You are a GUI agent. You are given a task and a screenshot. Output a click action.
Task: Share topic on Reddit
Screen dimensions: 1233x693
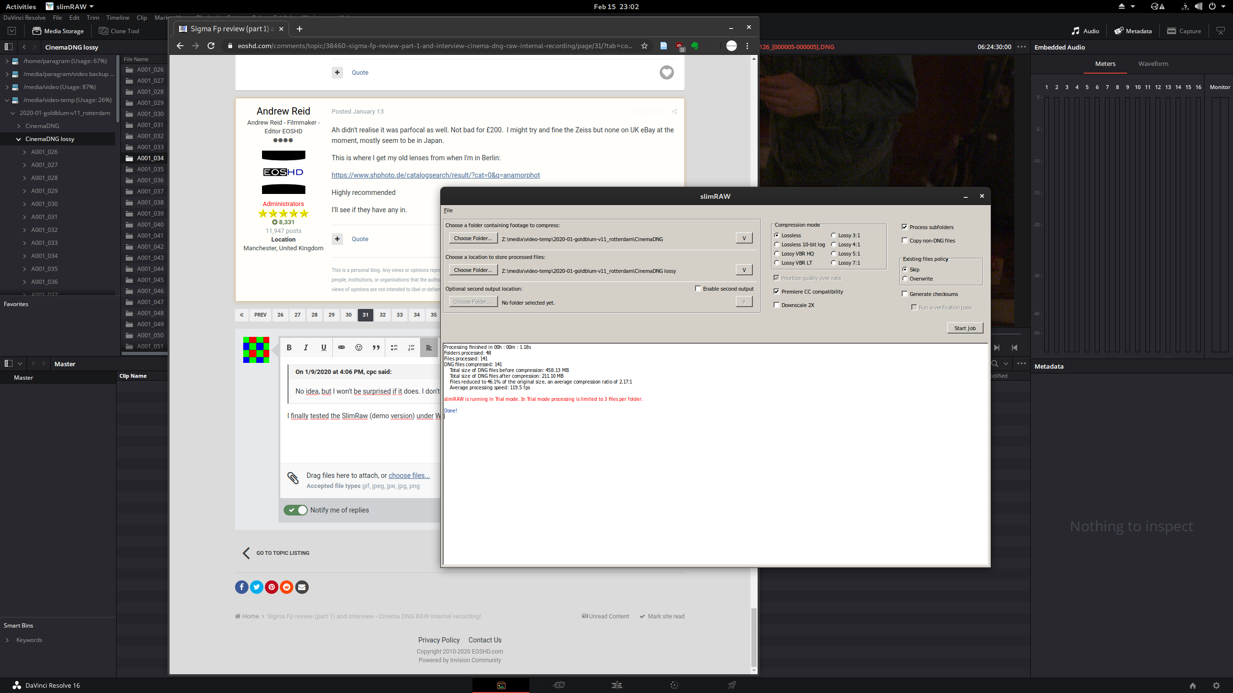point(287,587)
